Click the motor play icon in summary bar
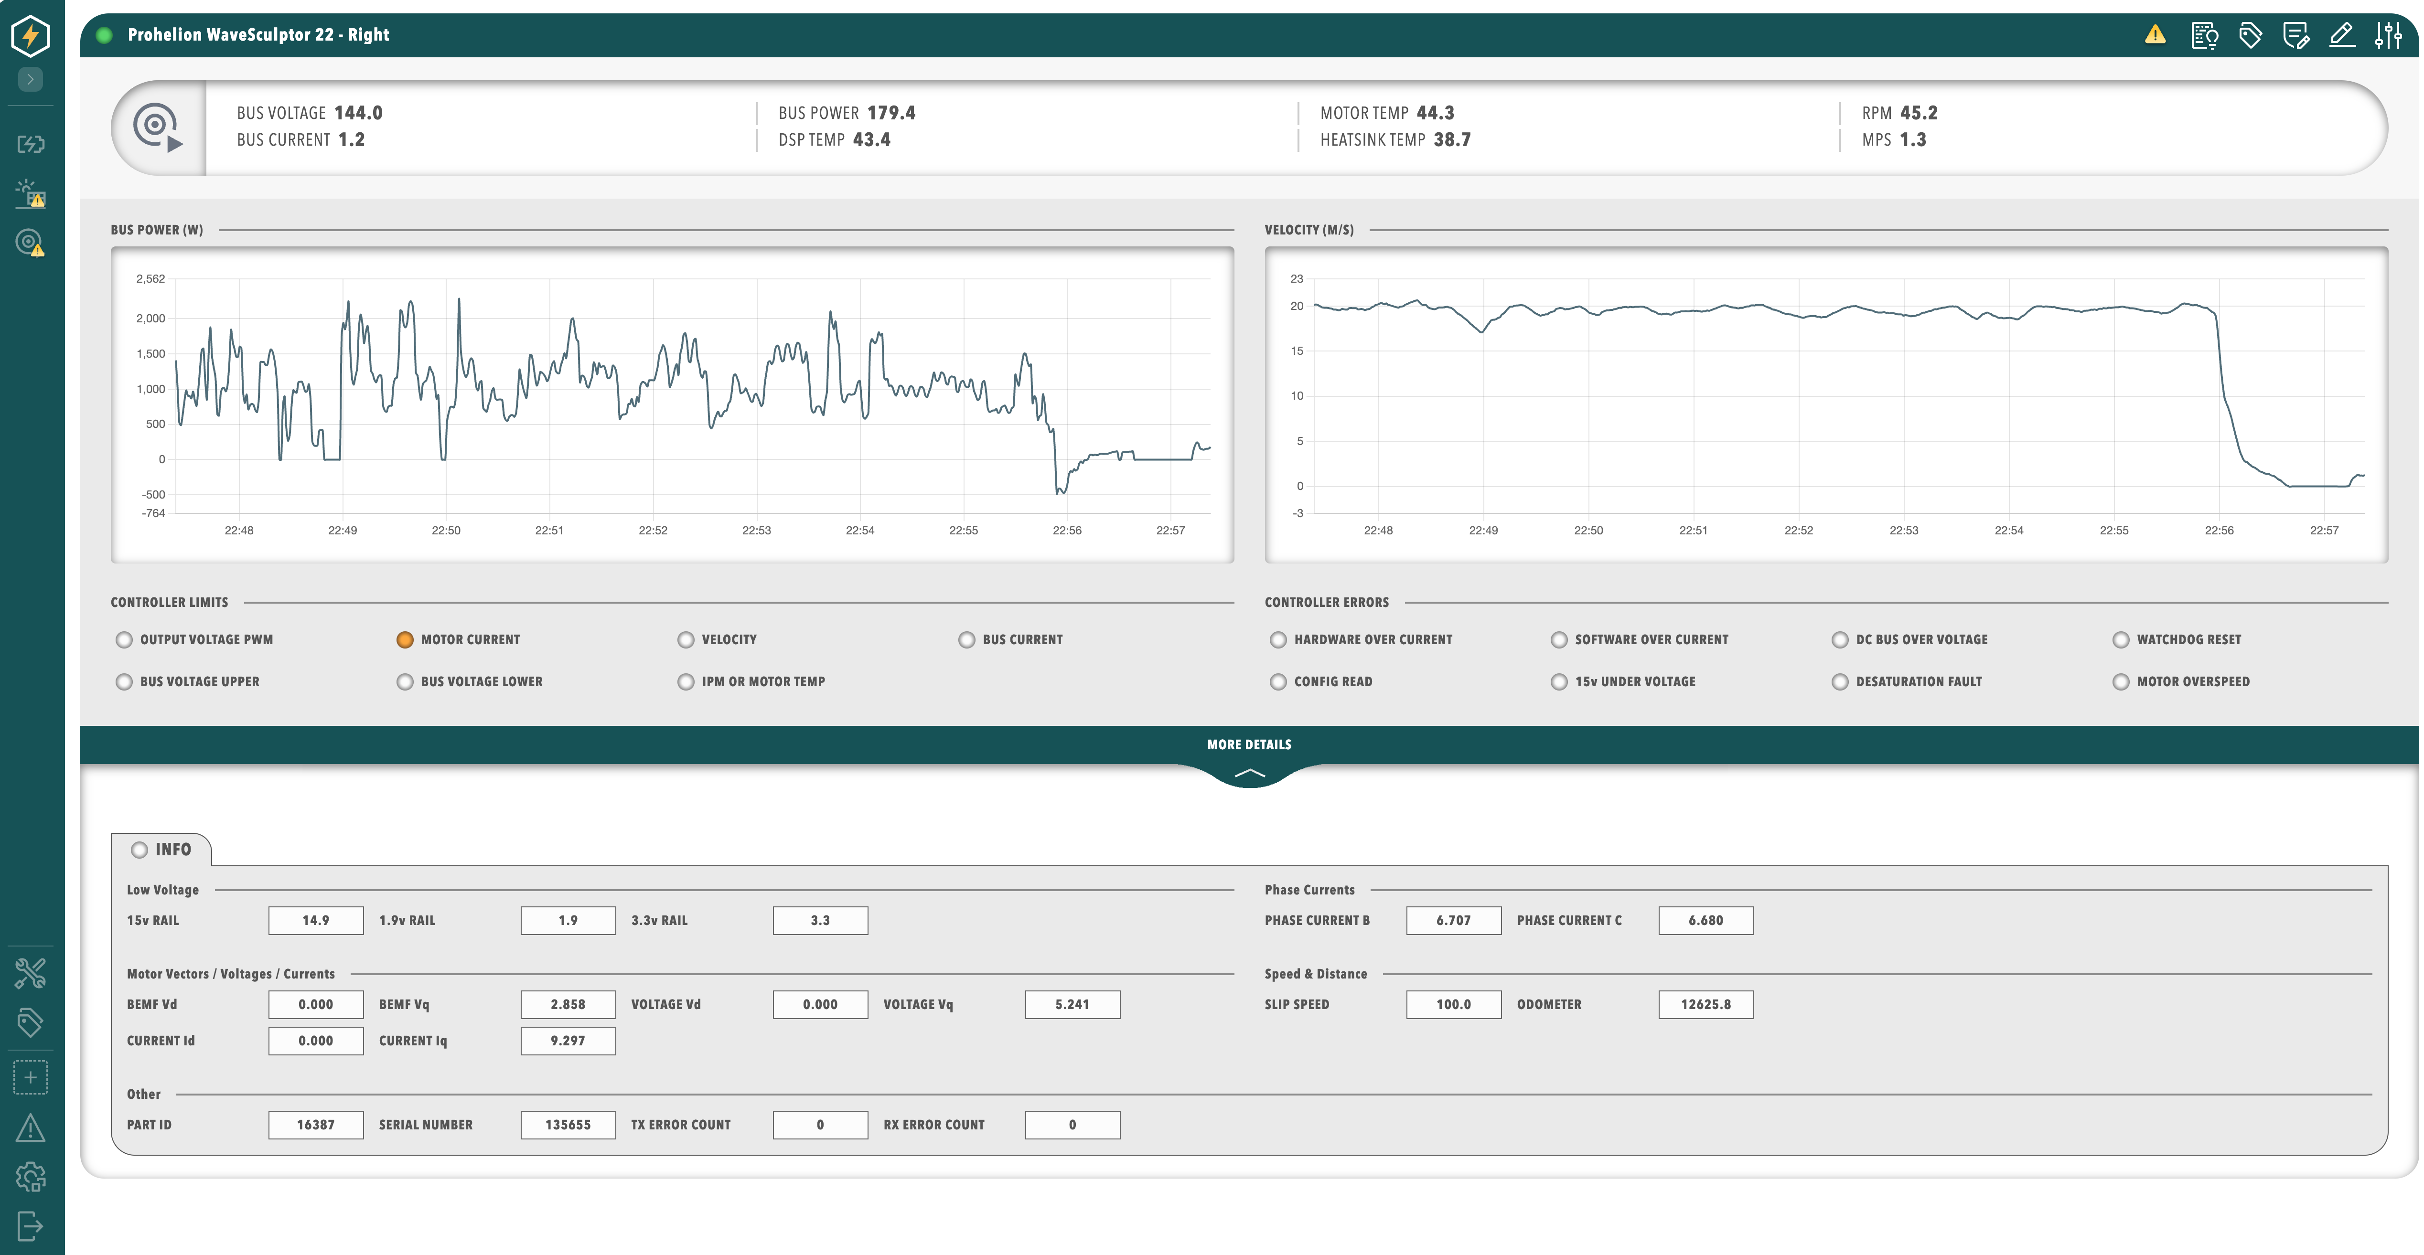2424x1255 pixels. point(158,128)
